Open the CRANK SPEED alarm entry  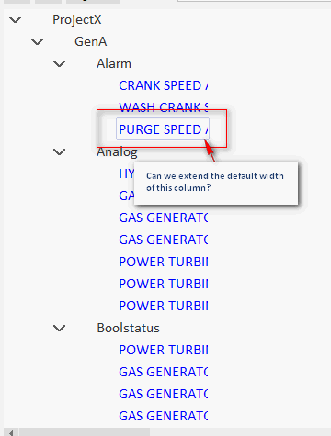click(164, 86)
